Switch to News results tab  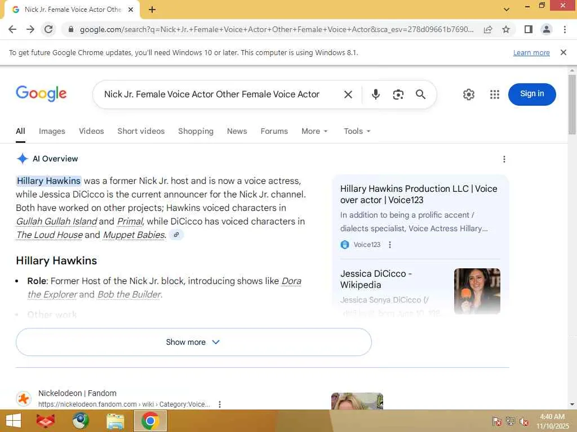click(237, 131)
